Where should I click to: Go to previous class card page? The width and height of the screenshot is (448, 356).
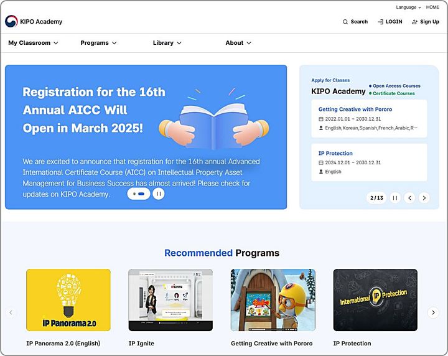click(x=409, y=198)
